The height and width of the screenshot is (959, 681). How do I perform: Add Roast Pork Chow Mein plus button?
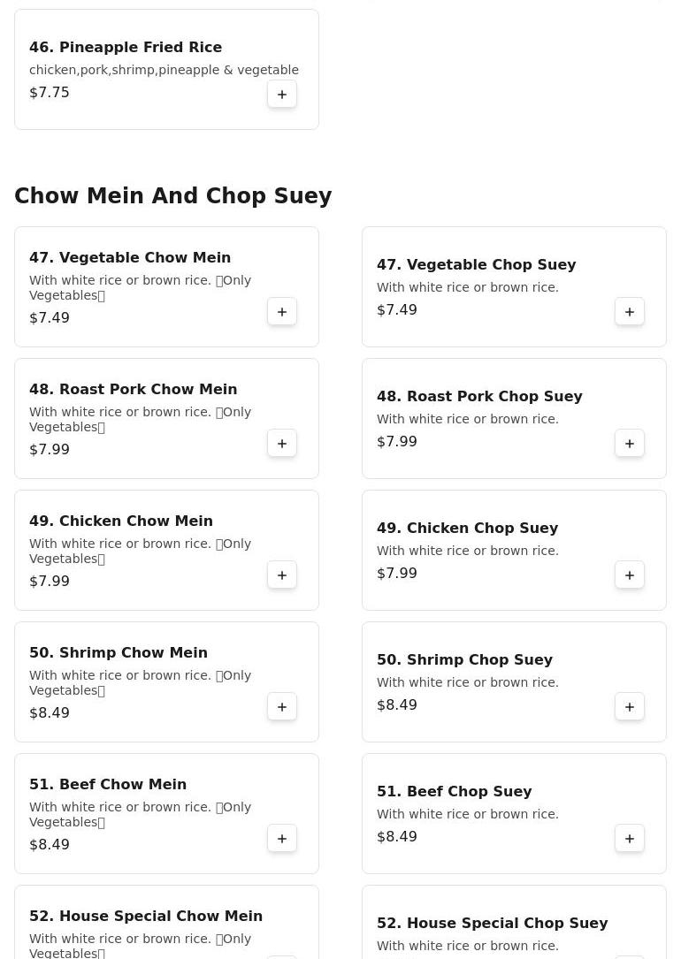point(282,444)
